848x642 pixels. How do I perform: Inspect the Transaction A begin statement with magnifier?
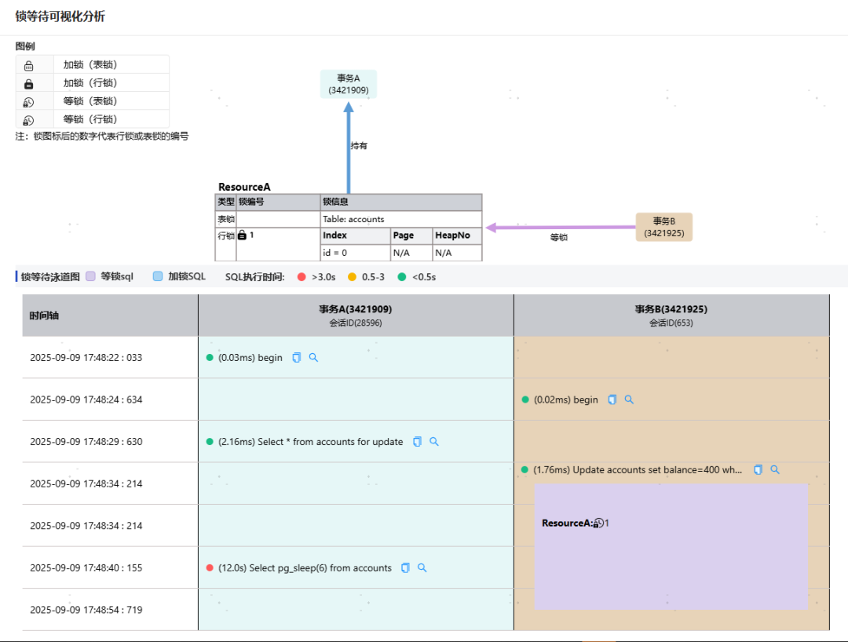pos(313,358)
